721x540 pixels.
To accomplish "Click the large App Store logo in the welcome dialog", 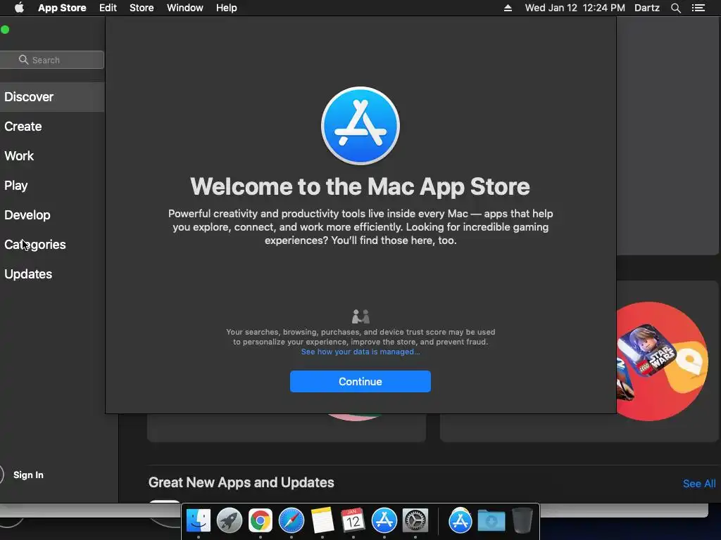I will pos(360,126).
